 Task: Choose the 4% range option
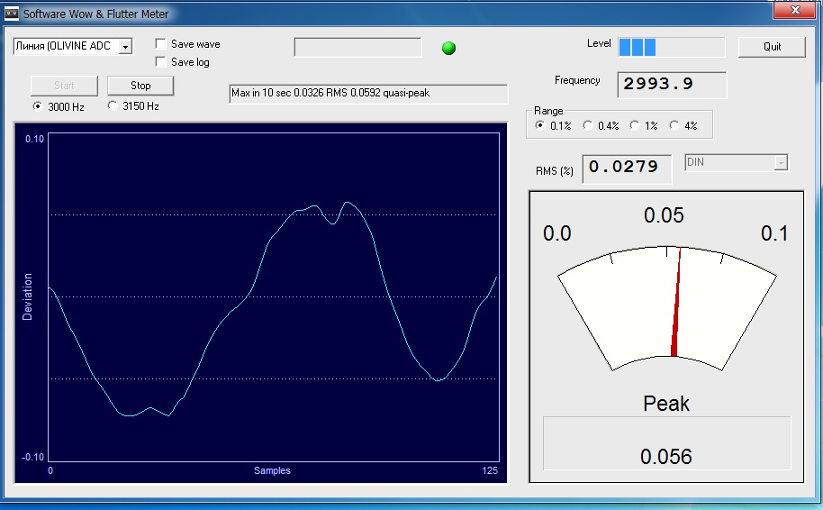tap(674, 125)
